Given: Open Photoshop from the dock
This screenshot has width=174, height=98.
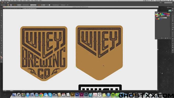Looking at the screenshot, I should 77,95.
